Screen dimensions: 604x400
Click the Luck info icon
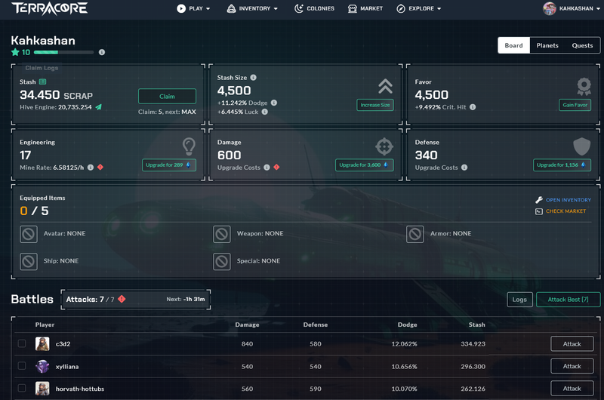click(265, 112)
